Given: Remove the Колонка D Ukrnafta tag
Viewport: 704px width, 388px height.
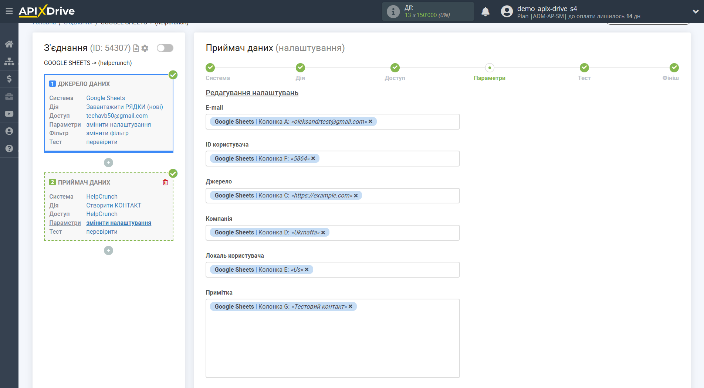Looking at the screenshot, I should pos(323,233).
